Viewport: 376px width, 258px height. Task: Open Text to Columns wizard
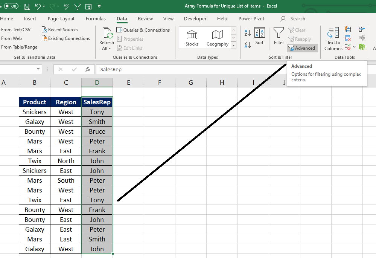[x=333, y=39]
